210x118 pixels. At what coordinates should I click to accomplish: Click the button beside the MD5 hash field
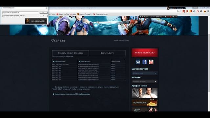[44, 16]
